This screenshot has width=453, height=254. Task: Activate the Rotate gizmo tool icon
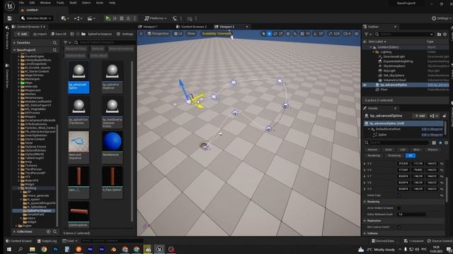pyautogui.click(x=275, y=34)
